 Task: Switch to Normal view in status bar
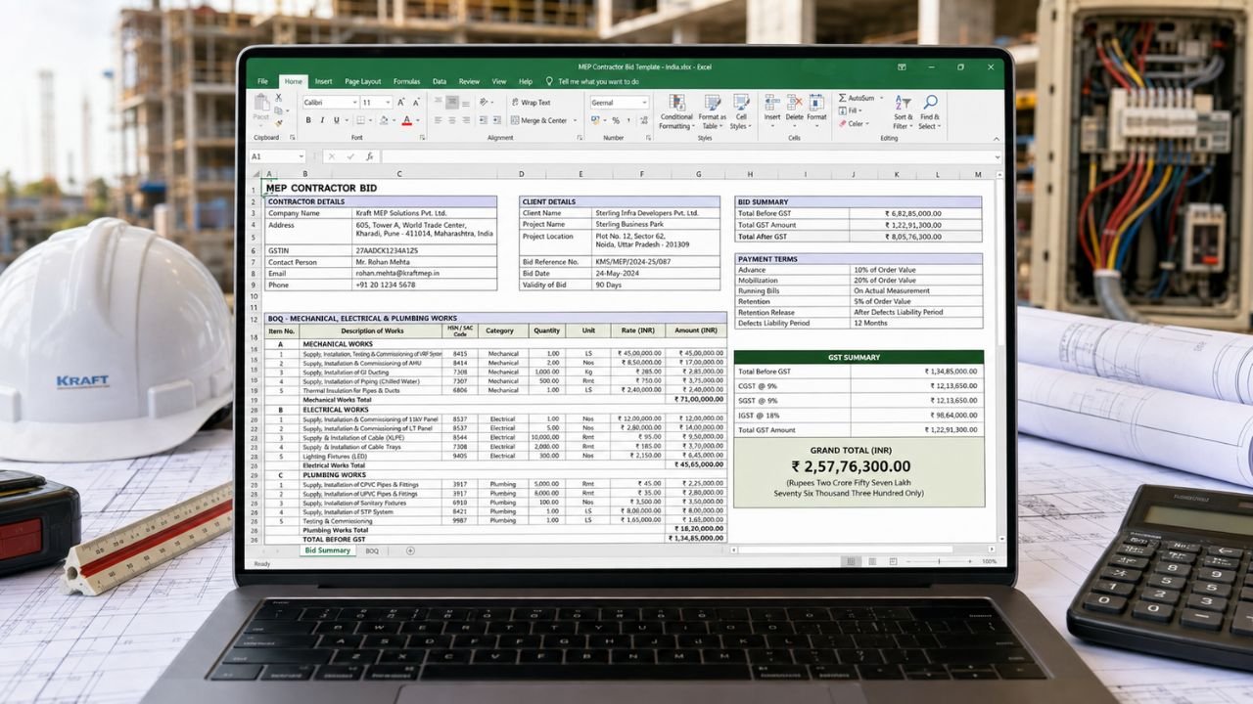851,561
